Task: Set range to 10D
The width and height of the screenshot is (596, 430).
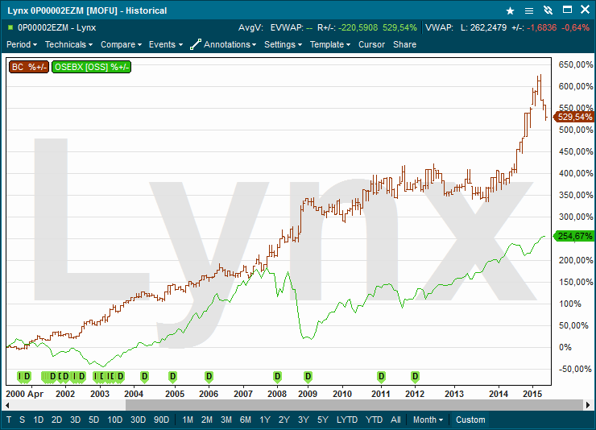Action: [115, 420]
